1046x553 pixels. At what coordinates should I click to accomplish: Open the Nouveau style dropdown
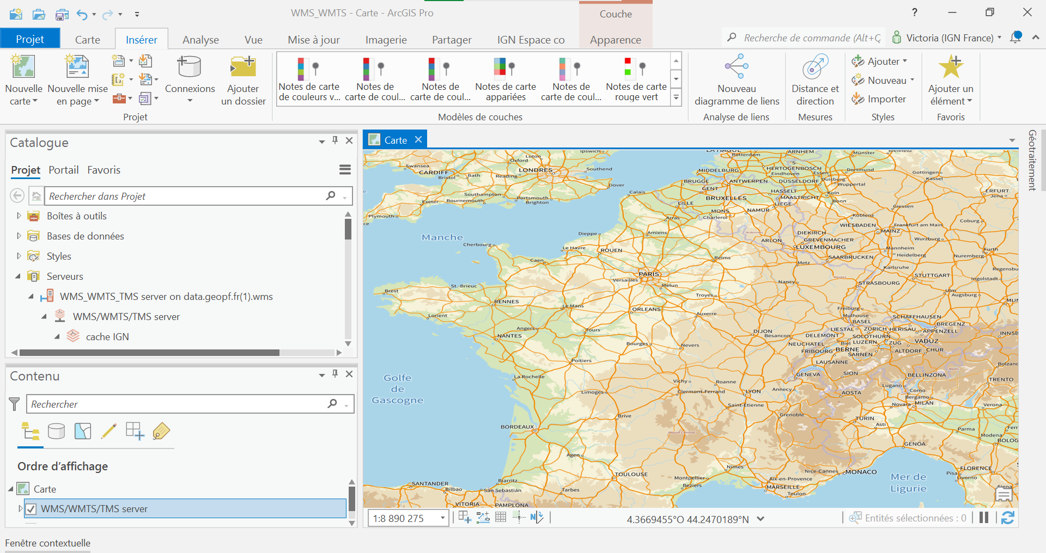click(x=883, y=81)
